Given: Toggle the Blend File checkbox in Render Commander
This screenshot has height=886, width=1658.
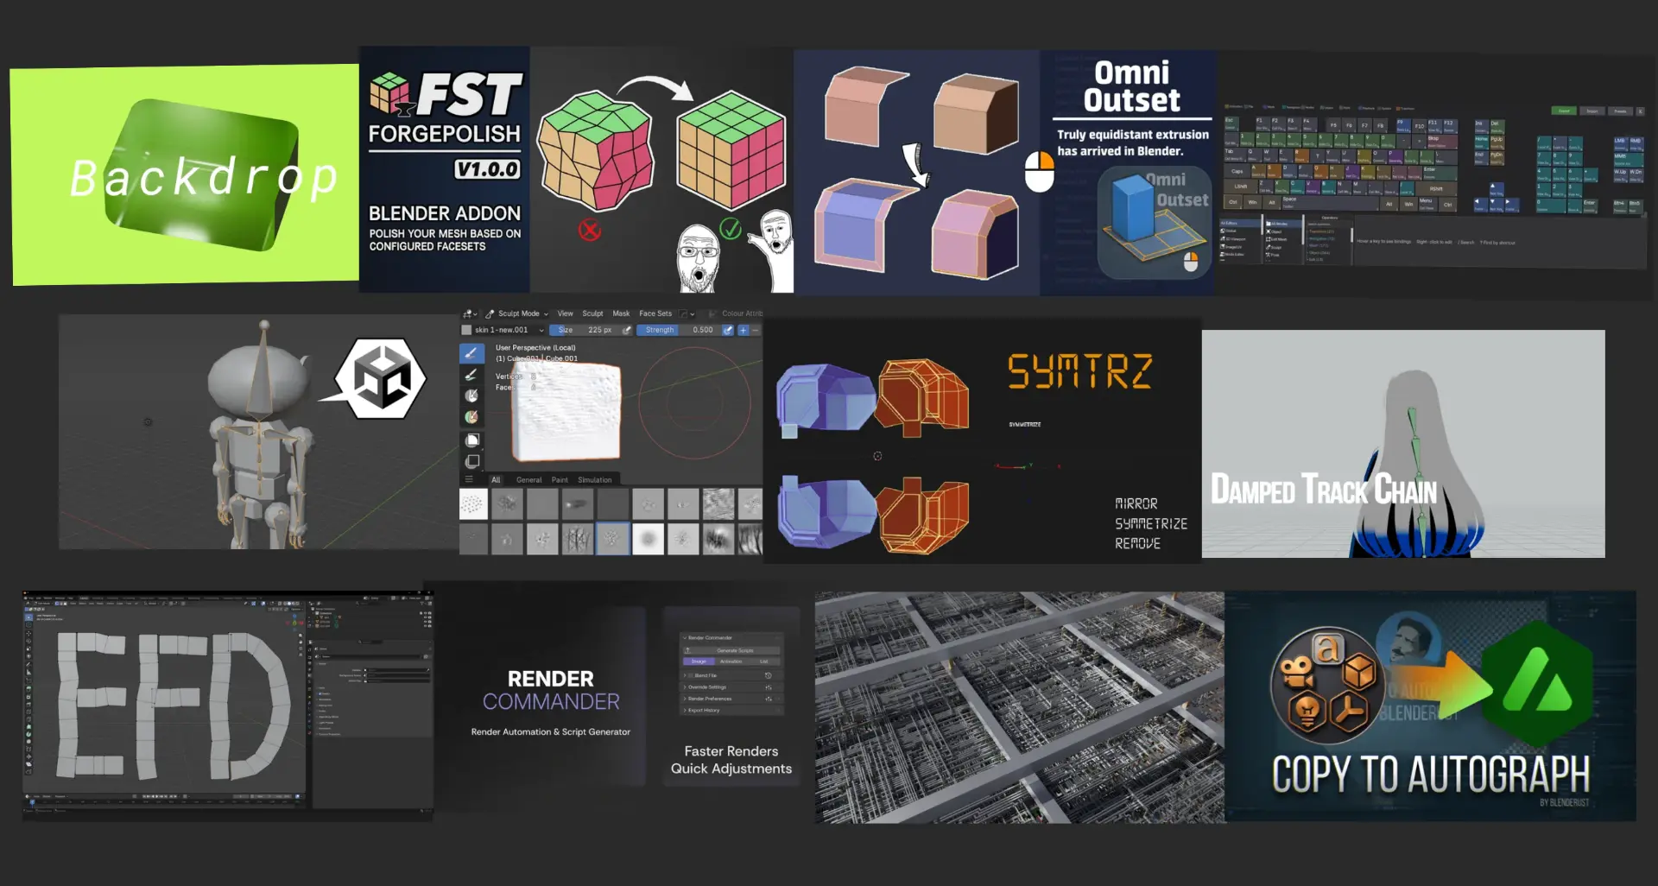Looking at the screenshot, I should point(691,675).
